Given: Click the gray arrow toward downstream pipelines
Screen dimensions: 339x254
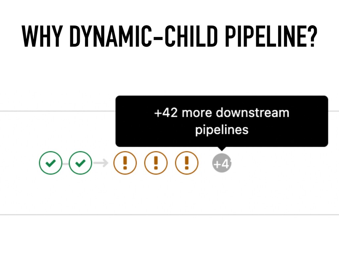Looking at the screenshot, I should 101,163.
